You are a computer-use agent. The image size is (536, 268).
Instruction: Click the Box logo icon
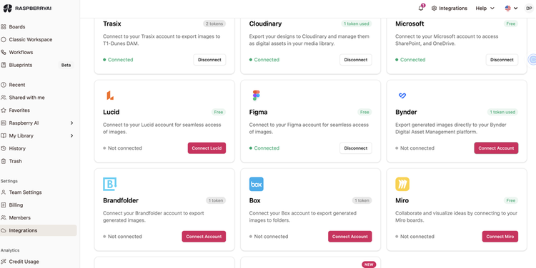click(257, 184)
